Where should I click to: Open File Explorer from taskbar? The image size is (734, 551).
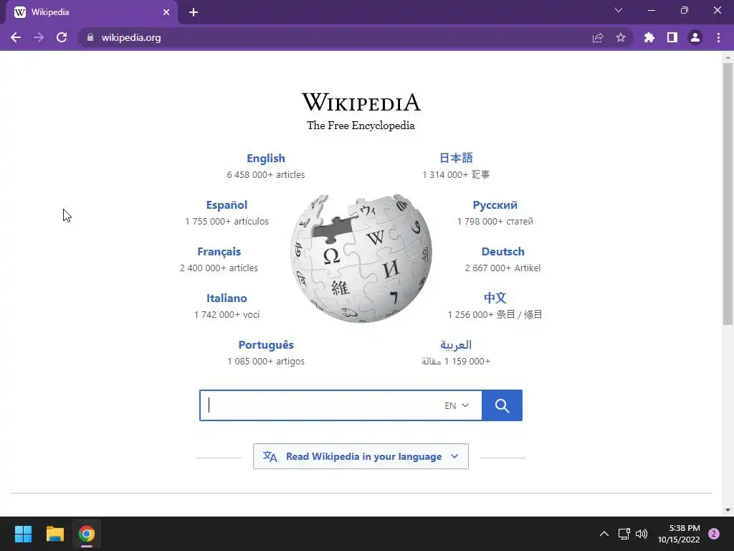54,534
